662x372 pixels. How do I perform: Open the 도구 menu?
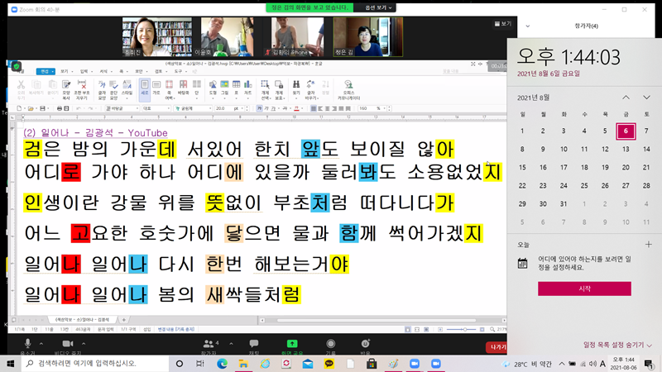coord(180,71)
